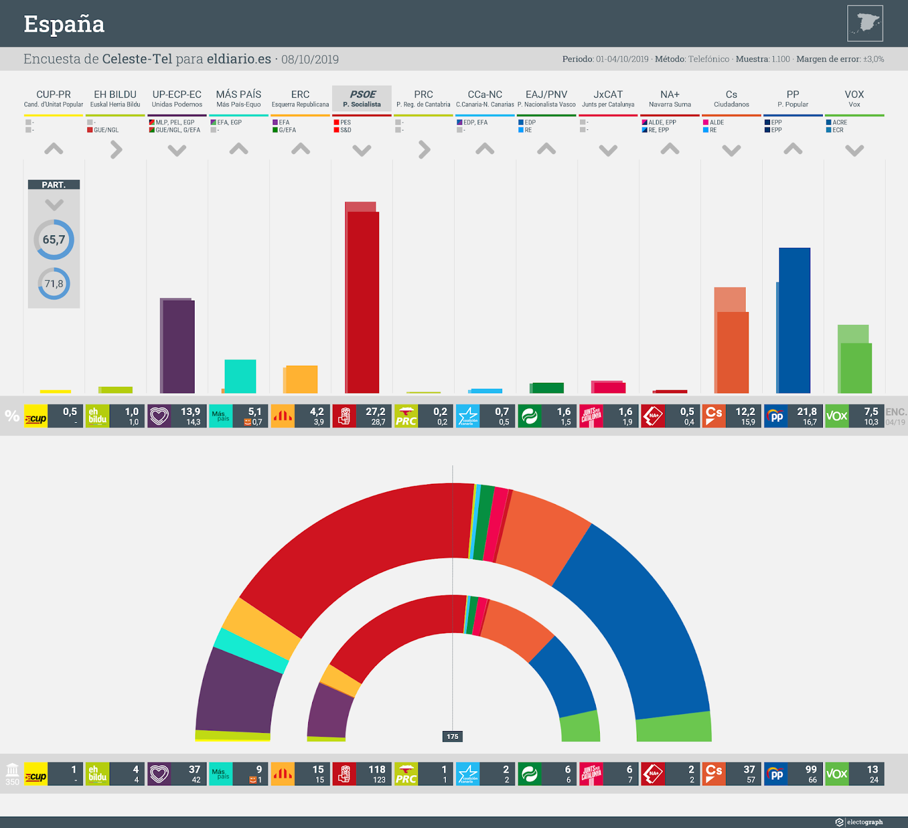Viewport: 908px width, 828px height.
Task: Click the 175 majority marker label
Action: click(452, 737)
